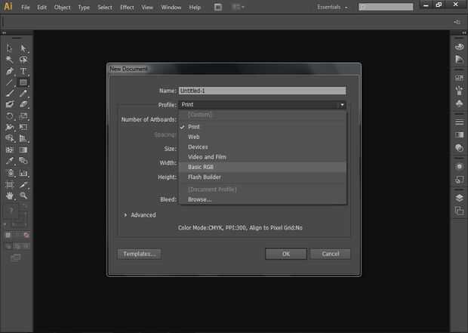Activate the Type tool
468x333 pixels.
point(23,71)
